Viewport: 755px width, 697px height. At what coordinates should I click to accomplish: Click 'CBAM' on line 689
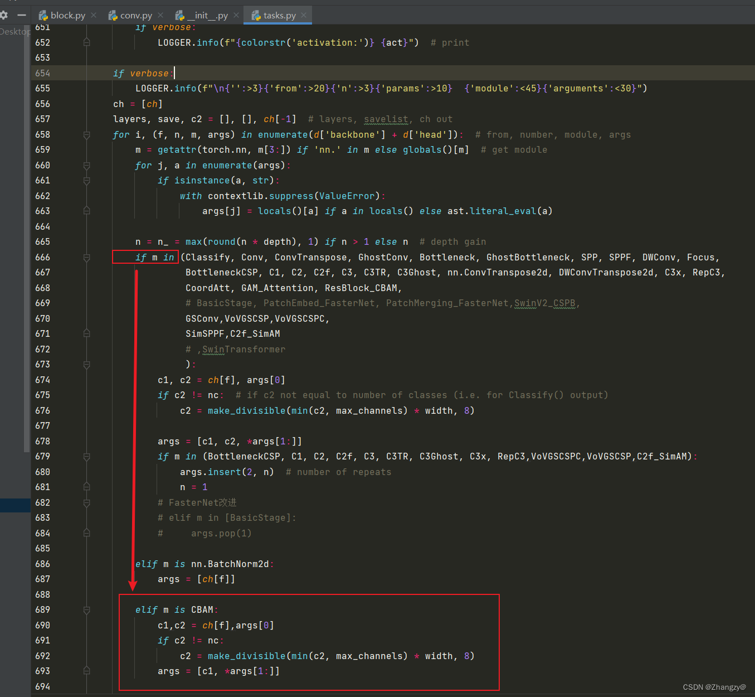click(x=202, y=609)
